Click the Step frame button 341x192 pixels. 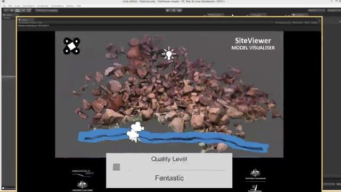(x=180, y=11)
